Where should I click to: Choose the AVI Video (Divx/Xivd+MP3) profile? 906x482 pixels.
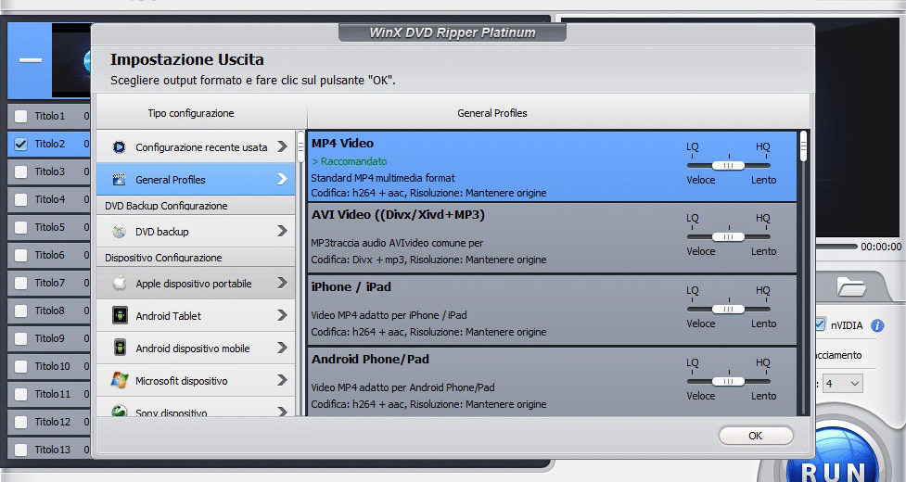pos(552,238)
